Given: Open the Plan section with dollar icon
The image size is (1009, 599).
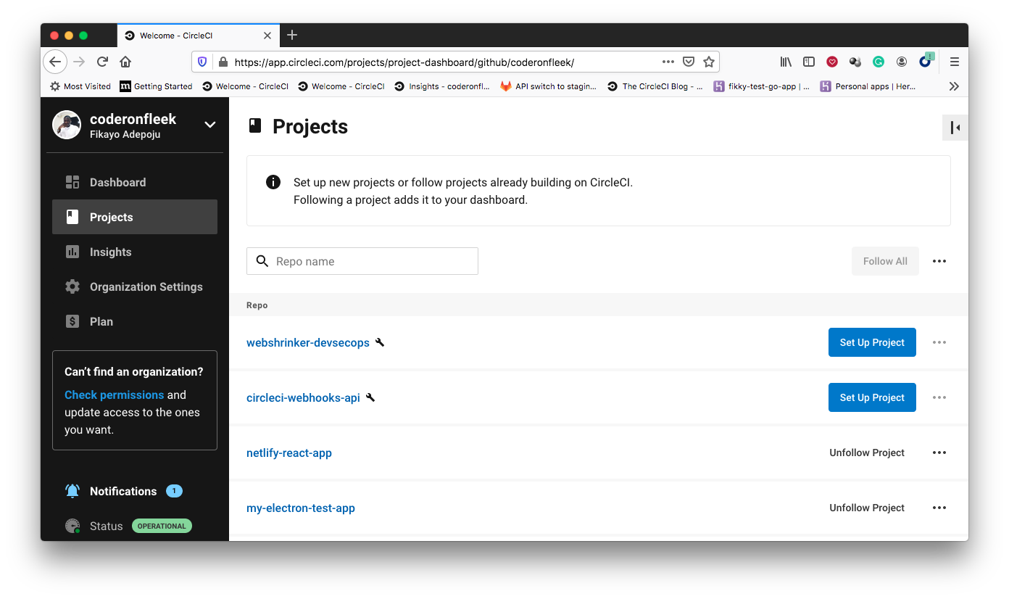Looking at the screenshot, I should (x=72, y=321).
